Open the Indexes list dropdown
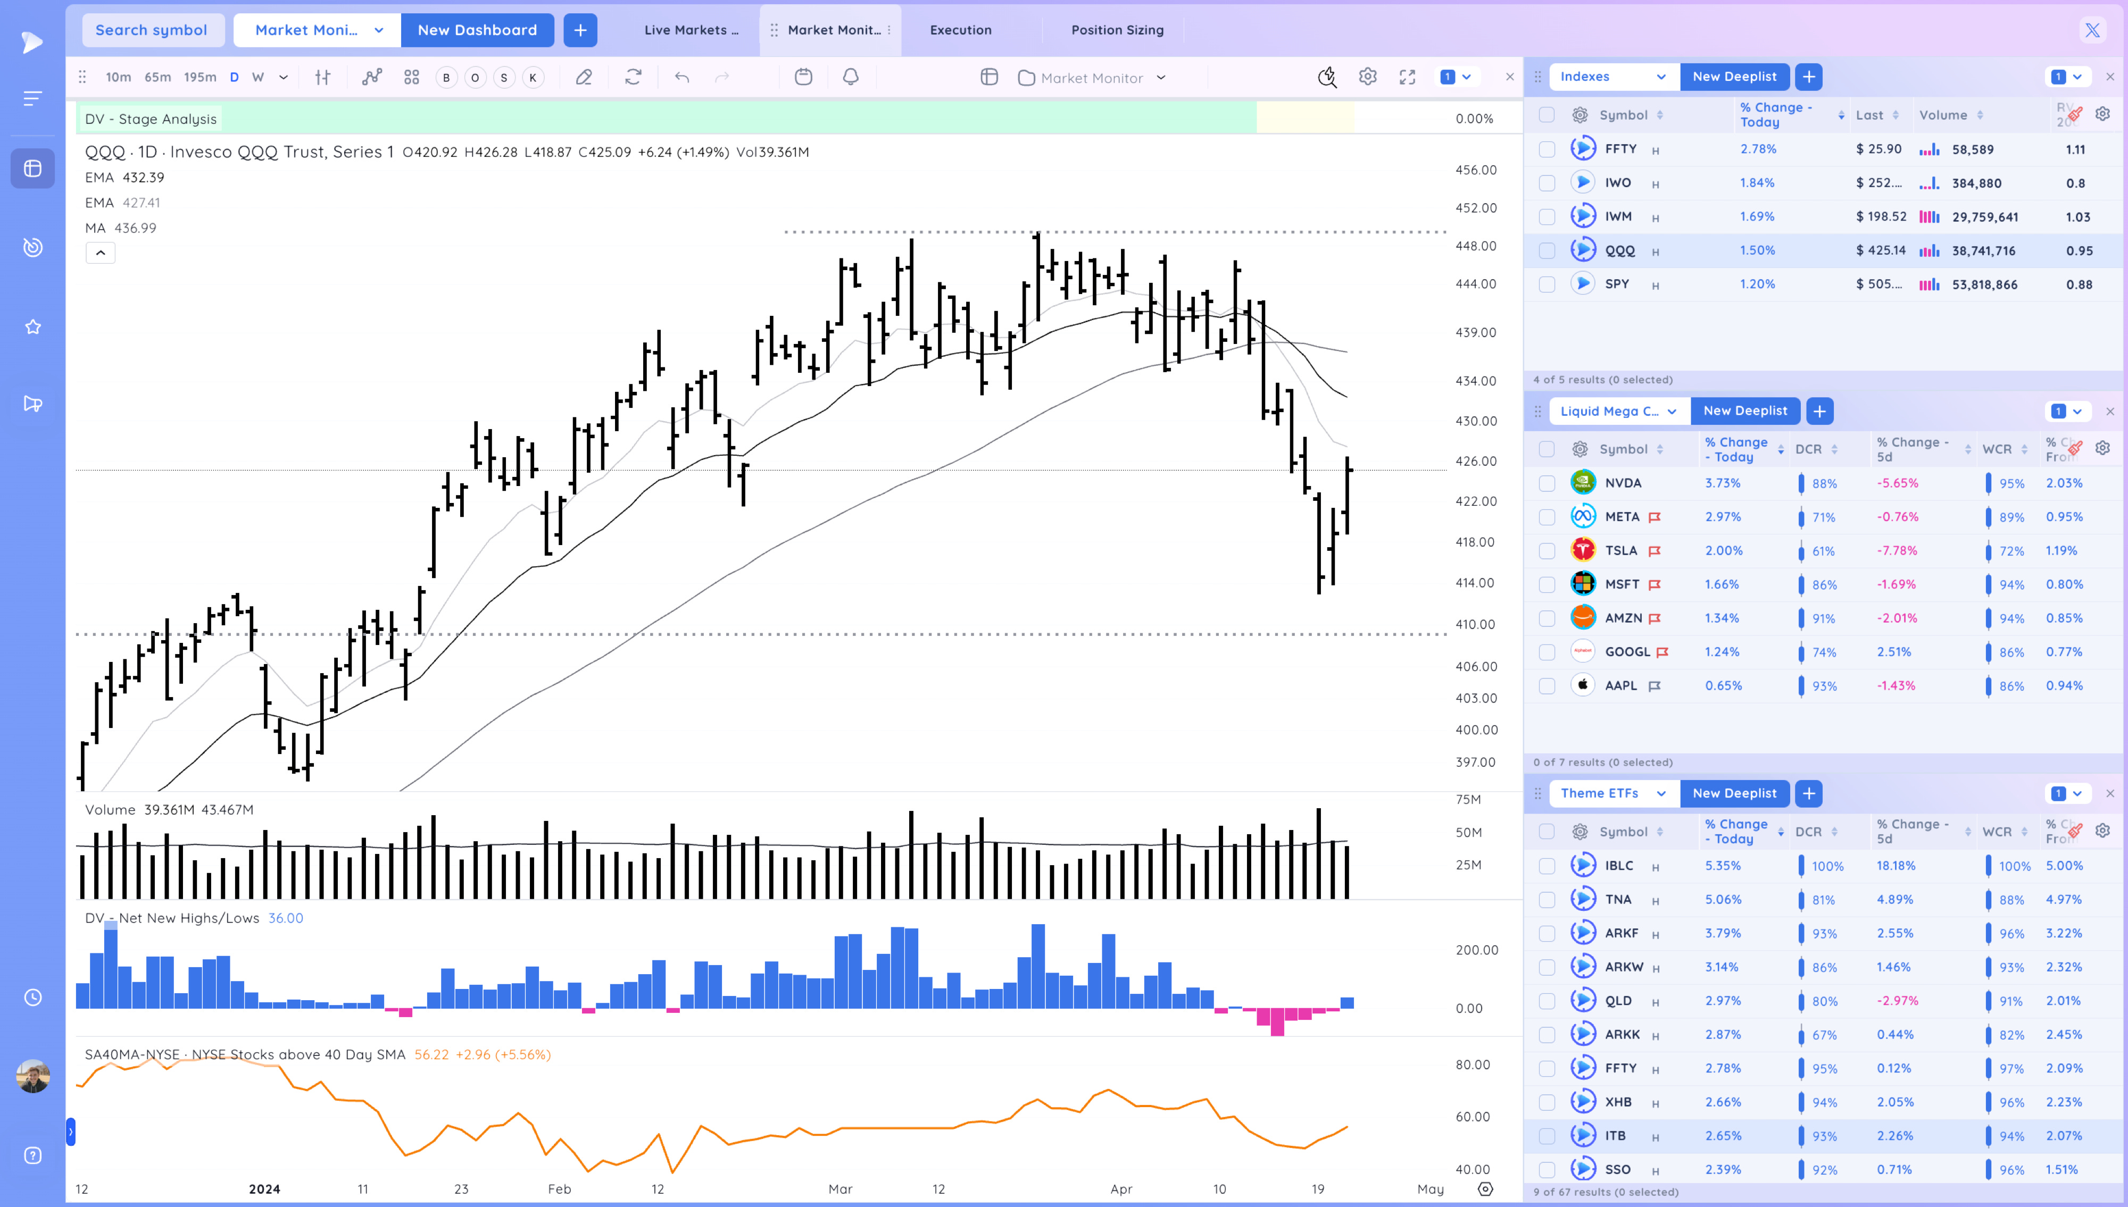This screenshot has height=1207, width=2128. (x=1614, y=77)
